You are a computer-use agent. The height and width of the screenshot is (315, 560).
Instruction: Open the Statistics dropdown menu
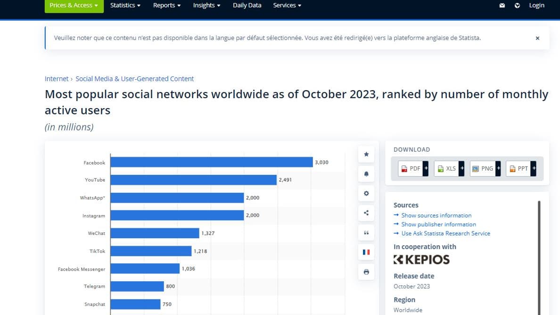coord(125,6)
